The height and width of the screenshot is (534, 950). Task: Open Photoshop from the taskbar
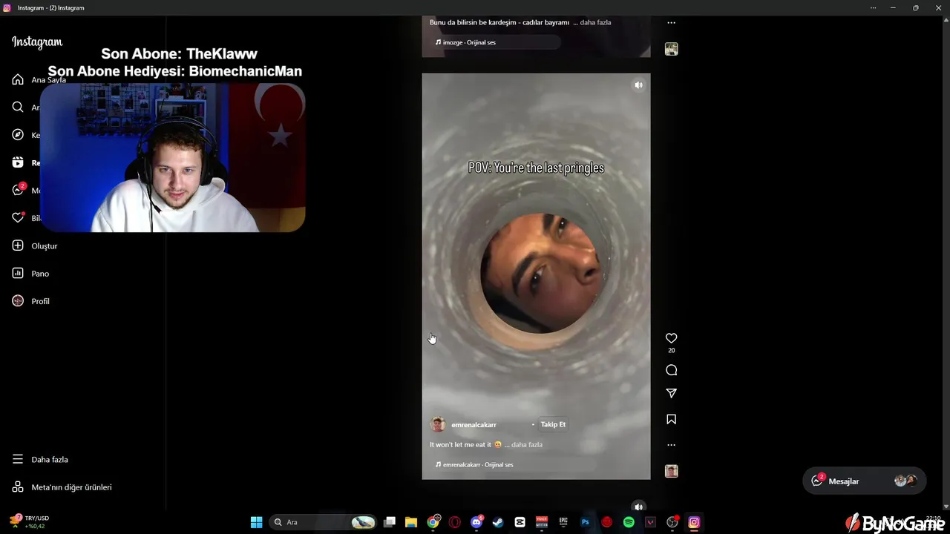coord(585,522)
